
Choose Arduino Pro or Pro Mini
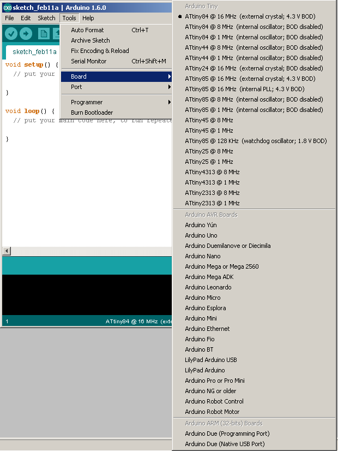click(254, 381)
